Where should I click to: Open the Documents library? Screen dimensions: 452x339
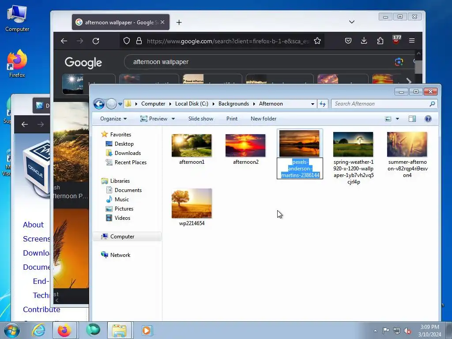click(124, 190)
